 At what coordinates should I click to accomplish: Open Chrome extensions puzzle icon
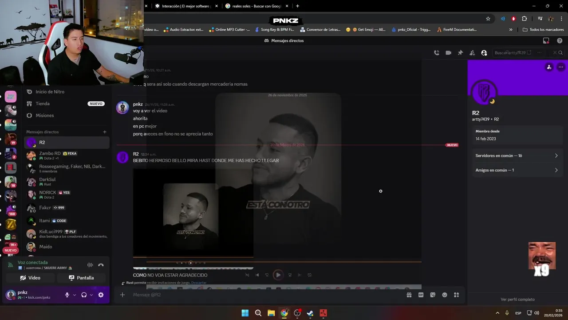coord(525,19)
